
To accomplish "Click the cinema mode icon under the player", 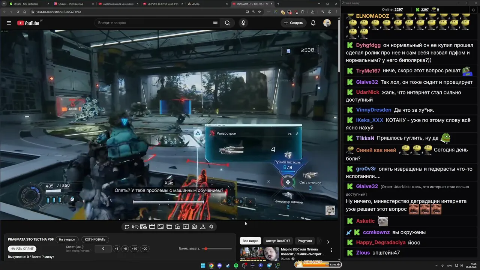I will pos(169,227).
